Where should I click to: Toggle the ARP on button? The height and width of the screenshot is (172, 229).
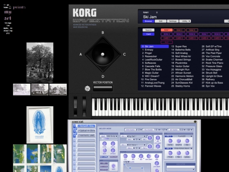104,163
